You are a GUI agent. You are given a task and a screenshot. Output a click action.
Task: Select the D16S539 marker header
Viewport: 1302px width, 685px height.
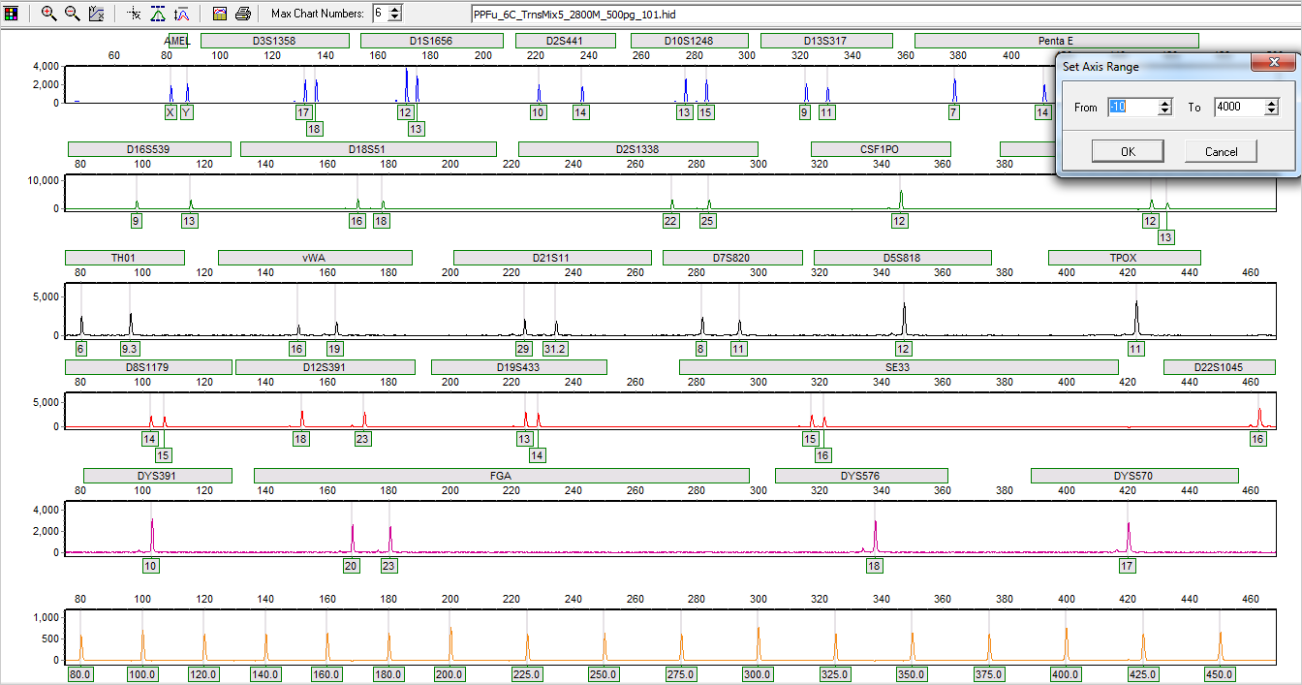pyautogui.click(x=149, y=149)
